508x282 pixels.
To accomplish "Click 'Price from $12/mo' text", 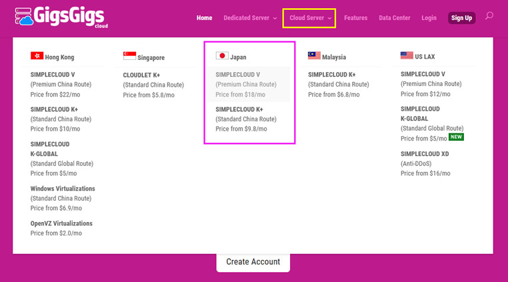I will [425, 94].
